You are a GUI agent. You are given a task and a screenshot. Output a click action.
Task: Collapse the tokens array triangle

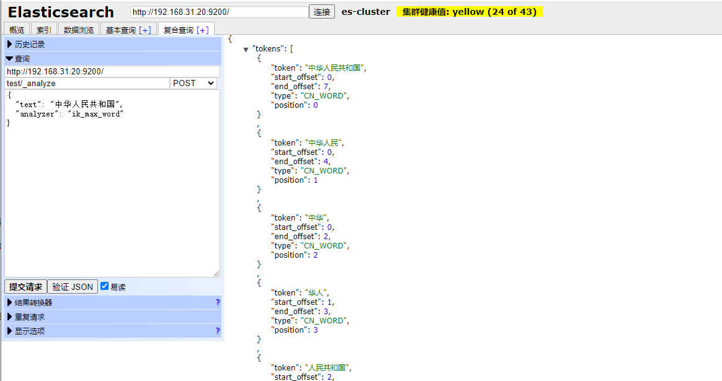tap(246, 50)
